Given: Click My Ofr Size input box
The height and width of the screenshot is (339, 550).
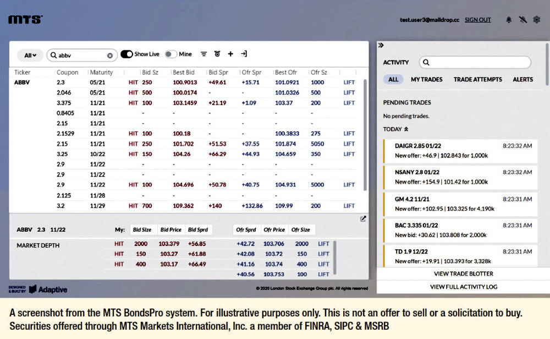Looking at the screenshot, I should (x=301, y=229).
